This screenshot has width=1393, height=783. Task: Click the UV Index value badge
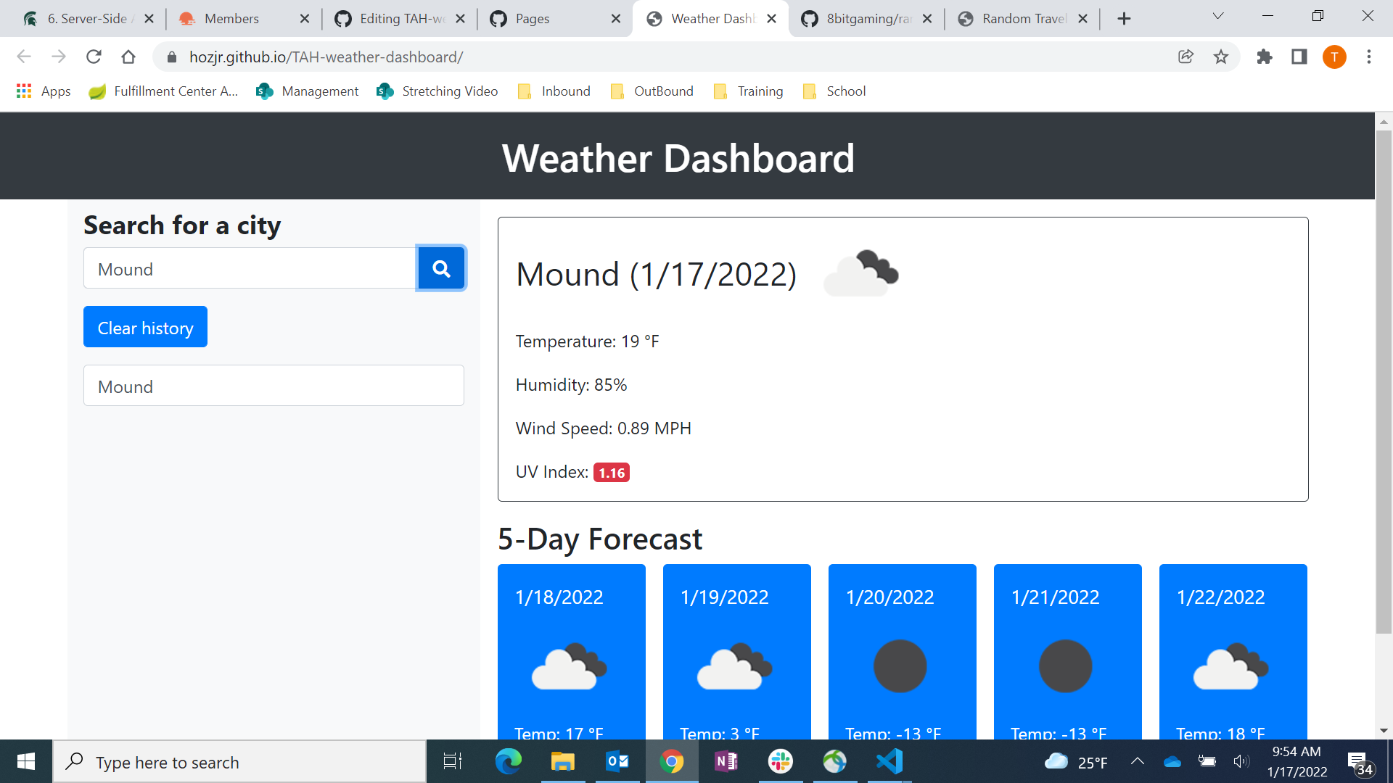coord(611,472)
